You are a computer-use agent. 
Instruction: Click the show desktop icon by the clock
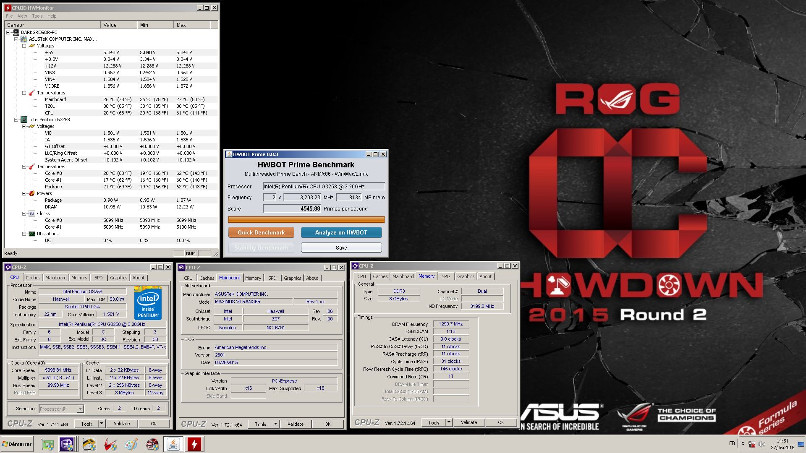[801, 444]
